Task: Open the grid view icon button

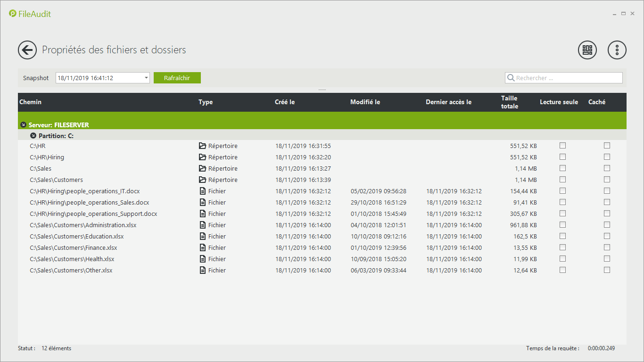Action: click(x=587, y=50)
